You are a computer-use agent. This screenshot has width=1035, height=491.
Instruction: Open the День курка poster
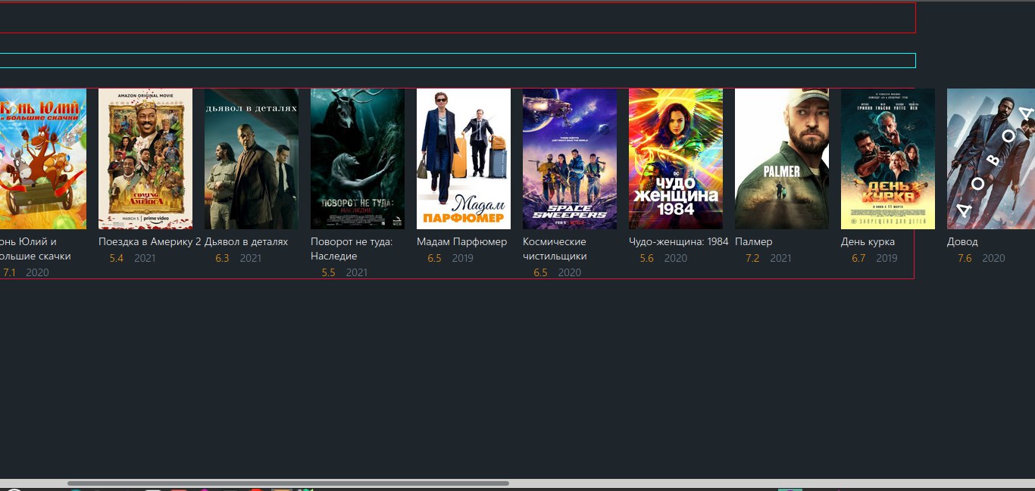[x=888, y=159]
